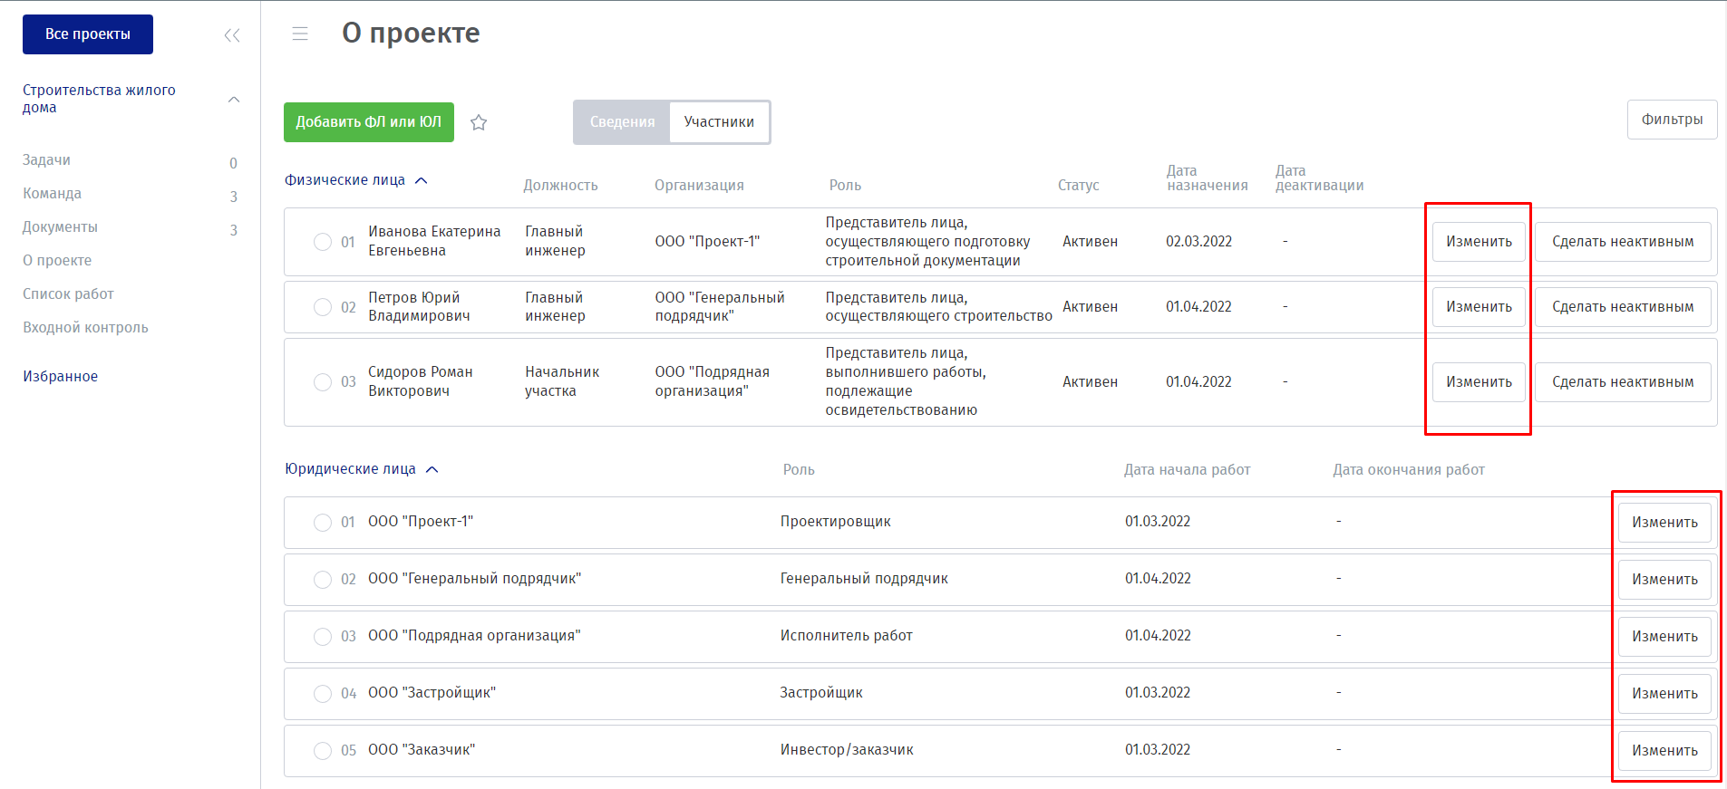Switch to the Участники tab
Image resolution: width=1727 pixels, height=789 pixels.
coord(719,122)
